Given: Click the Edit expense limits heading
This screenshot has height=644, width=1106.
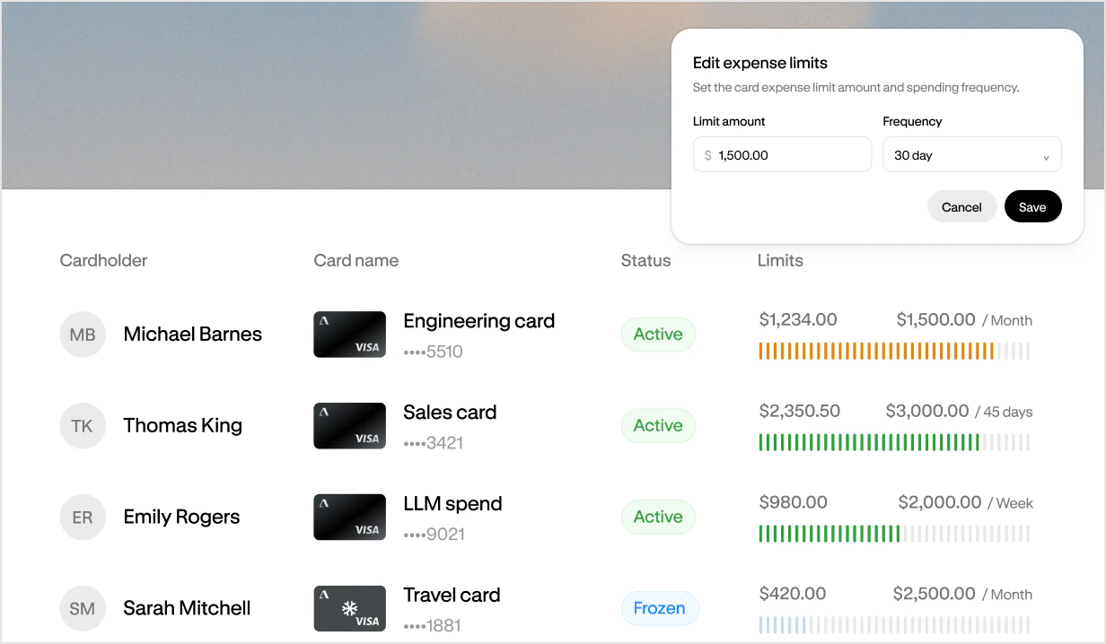Looking at the screenshot, I should [760, 63].
